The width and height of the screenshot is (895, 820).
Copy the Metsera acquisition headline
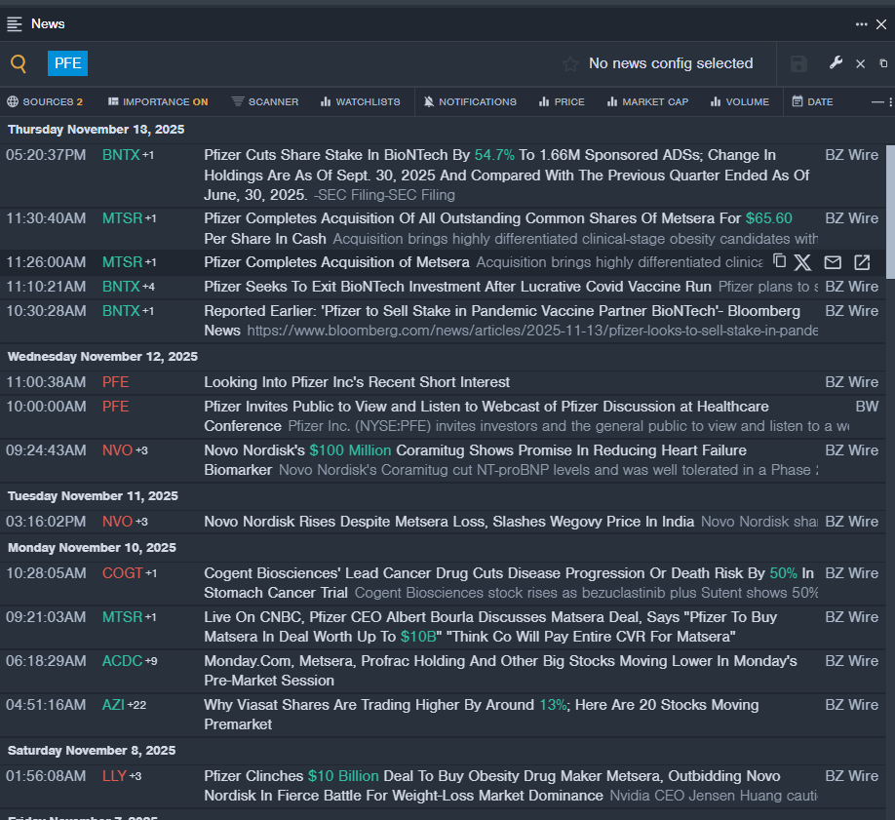pyautogui.click(x=779, y=261)
